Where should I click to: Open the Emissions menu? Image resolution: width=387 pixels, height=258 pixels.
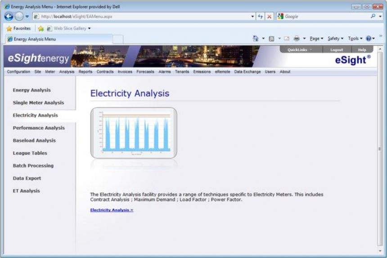(x=202, y=72)
